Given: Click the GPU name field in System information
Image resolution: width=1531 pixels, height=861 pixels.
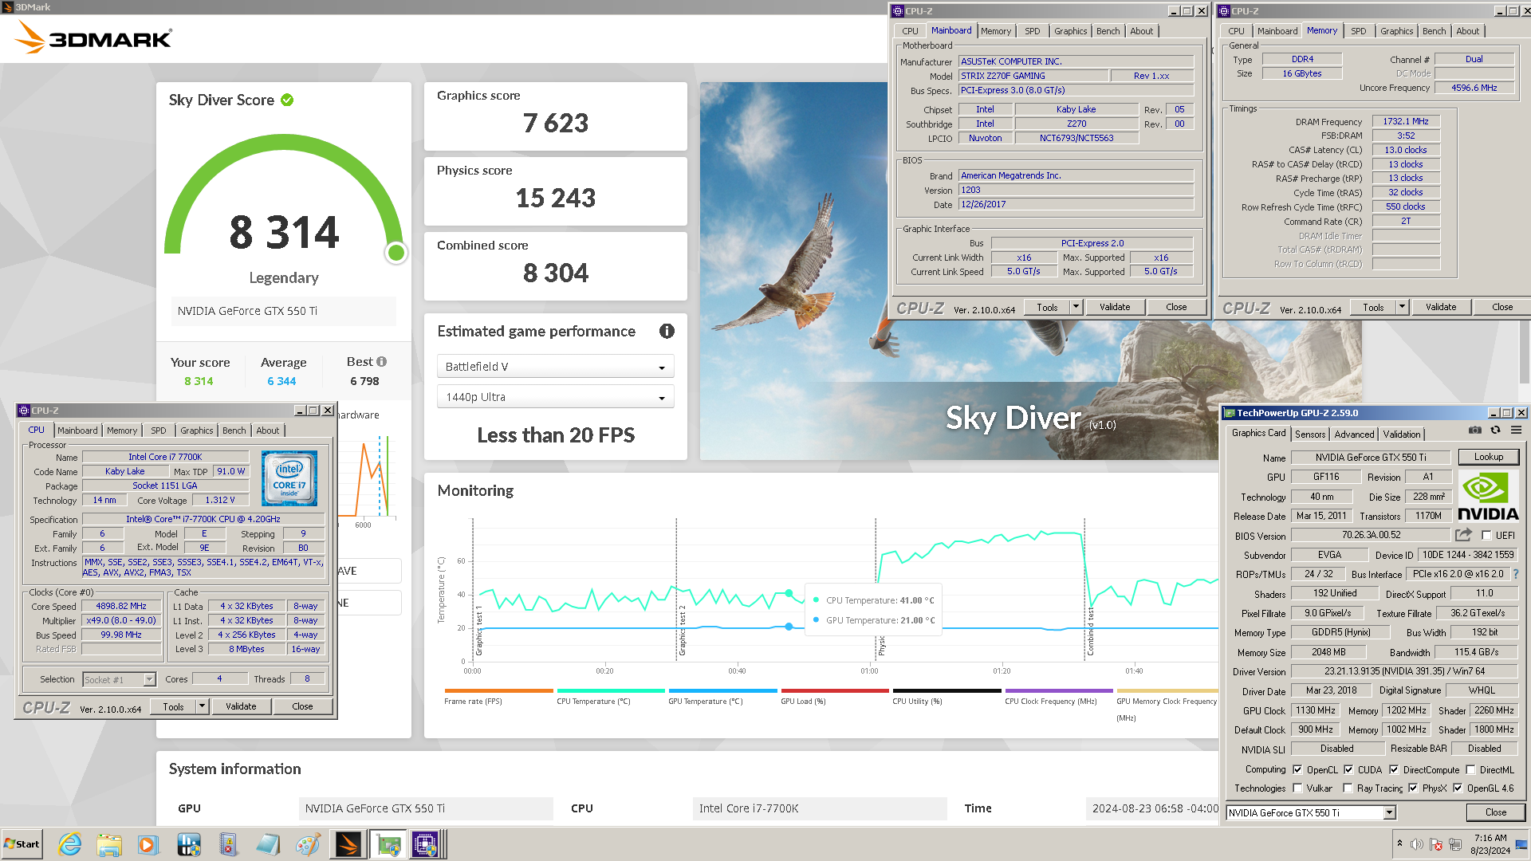Looking at the screenshot, I should pyautogui.click(x=426, y=808).
